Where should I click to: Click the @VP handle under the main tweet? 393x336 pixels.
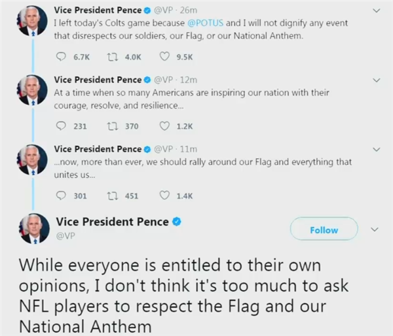(64, 235)
